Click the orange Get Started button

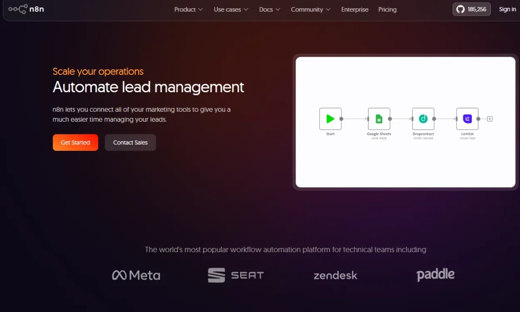tap(75, 143)
